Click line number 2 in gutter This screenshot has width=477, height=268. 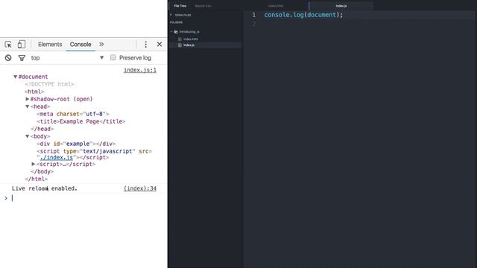(x=253, y=24)
